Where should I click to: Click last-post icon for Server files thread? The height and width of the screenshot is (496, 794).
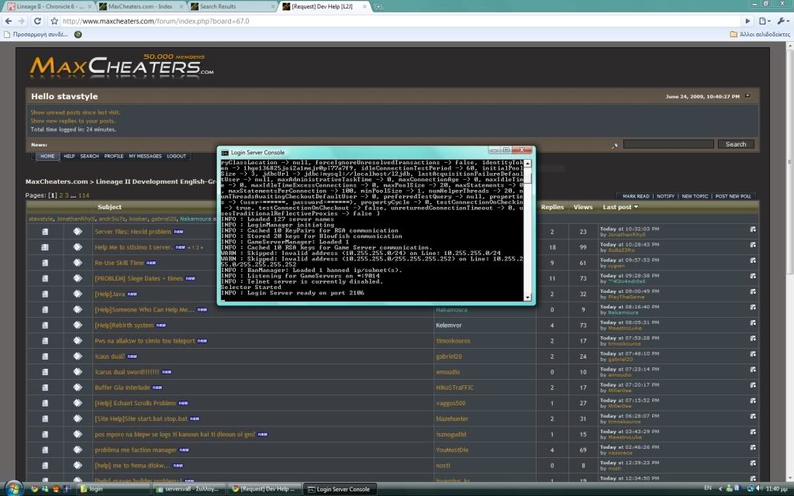point(752,231)
